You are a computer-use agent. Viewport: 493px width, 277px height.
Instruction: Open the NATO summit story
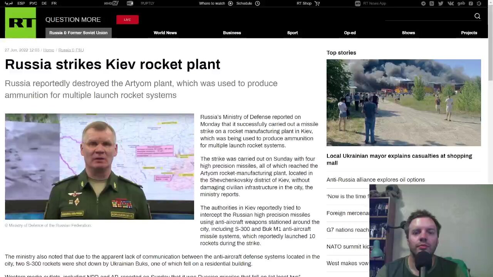pyautogui.click(x=348, y=247)
